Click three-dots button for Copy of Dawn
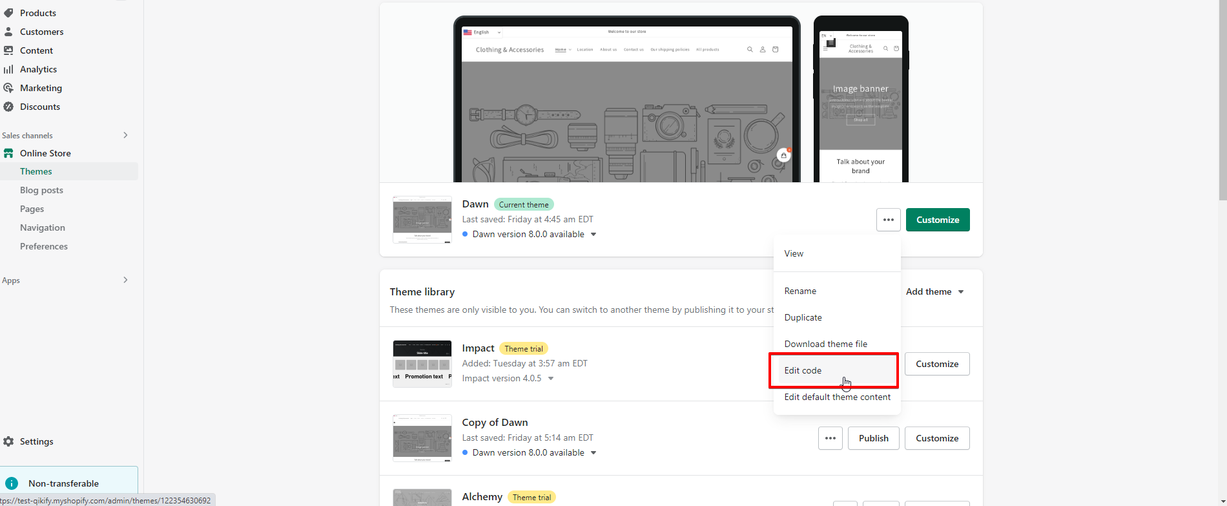The image size is (1227, 506). 830,438
